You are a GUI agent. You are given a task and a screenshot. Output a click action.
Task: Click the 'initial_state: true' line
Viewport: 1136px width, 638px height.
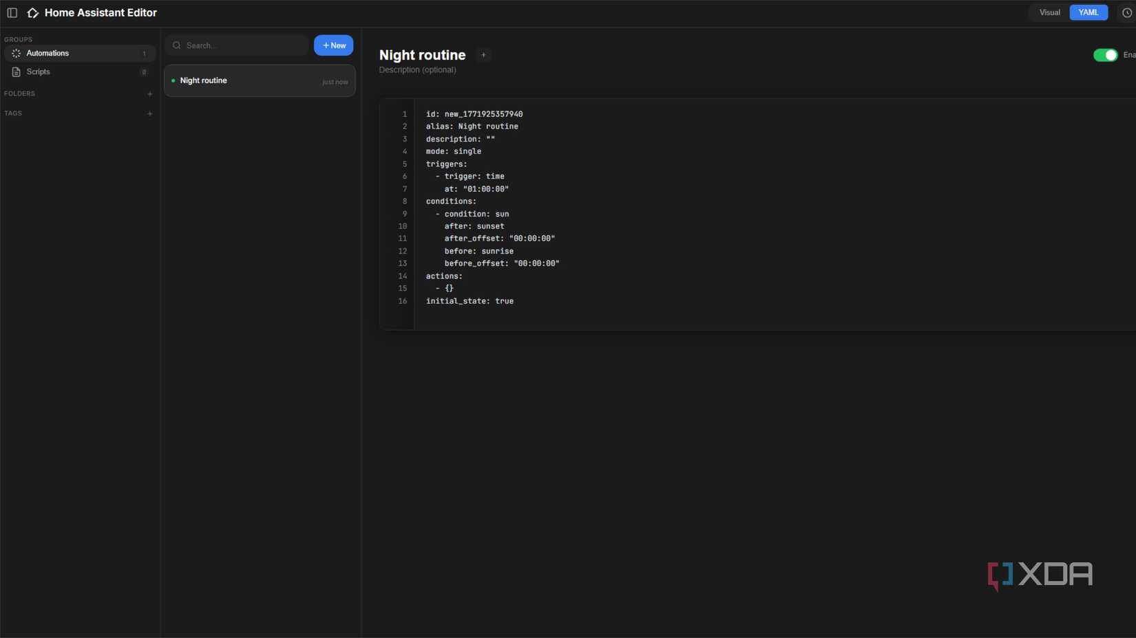[470, 301]
